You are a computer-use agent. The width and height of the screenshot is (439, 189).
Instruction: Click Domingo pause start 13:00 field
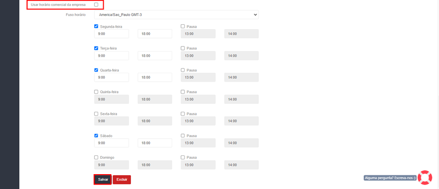click(198, 165)
